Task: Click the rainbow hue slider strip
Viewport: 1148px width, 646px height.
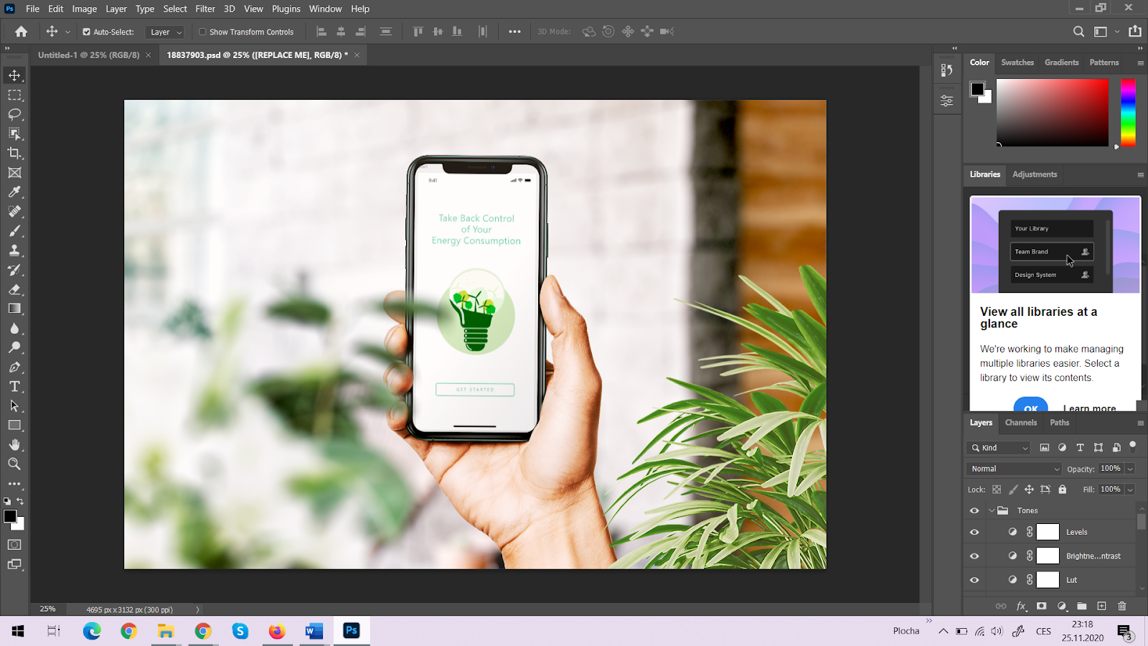Action: coord(1128,113)
